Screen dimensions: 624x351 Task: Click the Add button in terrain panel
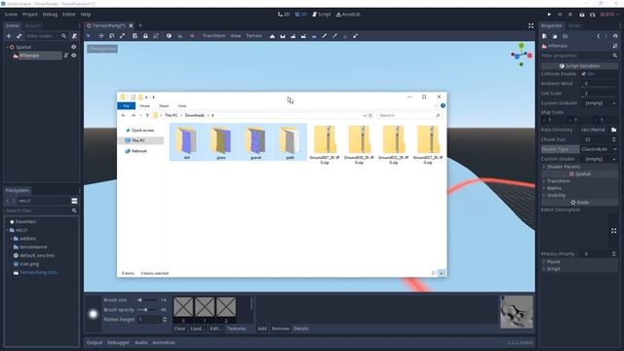click(x=262, y=329)
